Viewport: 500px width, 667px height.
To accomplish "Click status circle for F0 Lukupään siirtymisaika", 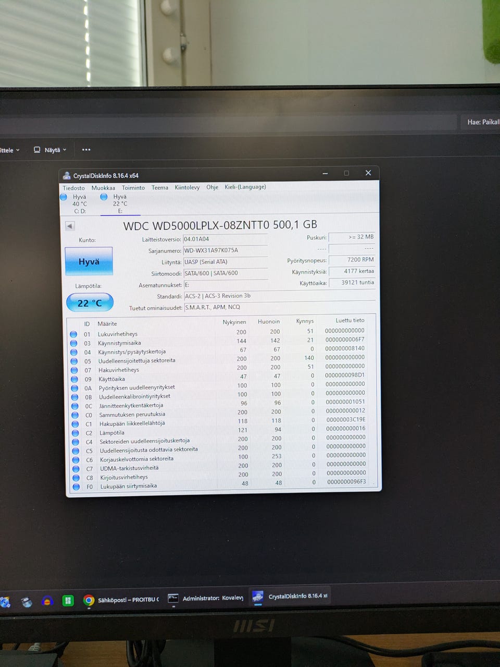I will tap(76, 487).
